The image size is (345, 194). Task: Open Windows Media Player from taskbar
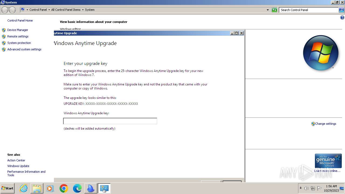[50, 188]
